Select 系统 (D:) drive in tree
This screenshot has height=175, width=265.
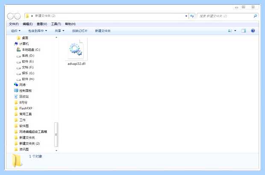(28, 56)
